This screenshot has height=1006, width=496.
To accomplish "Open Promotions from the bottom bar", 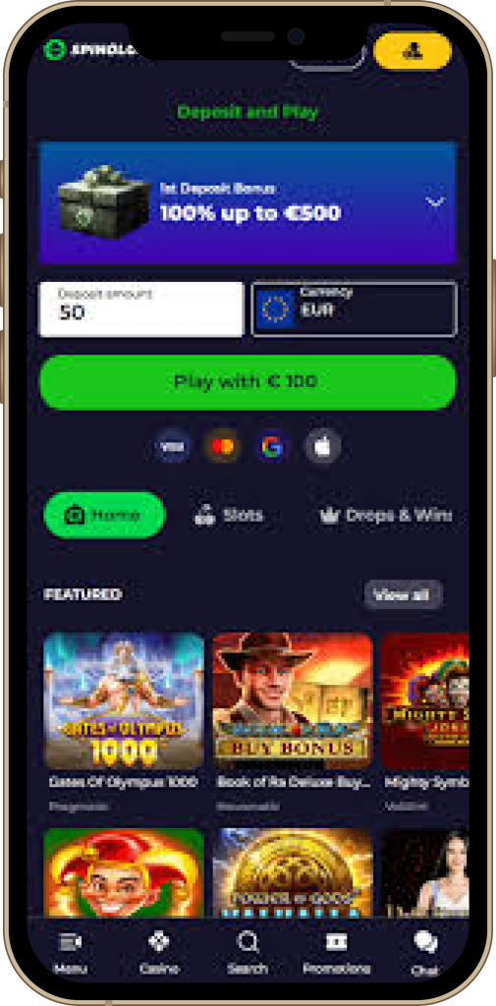I will pyautogui.click(x=336, y=953).
